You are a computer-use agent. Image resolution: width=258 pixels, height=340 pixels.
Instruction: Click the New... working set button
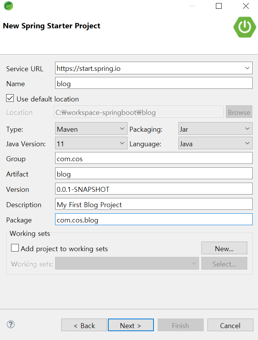coord(224,248)
